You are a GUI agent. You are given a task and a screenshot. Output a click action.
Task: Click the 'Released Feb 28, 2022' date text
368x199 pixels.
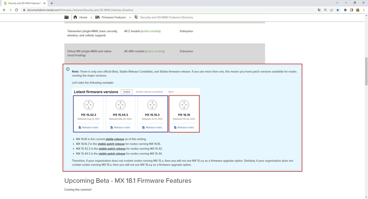pos(184,119)
